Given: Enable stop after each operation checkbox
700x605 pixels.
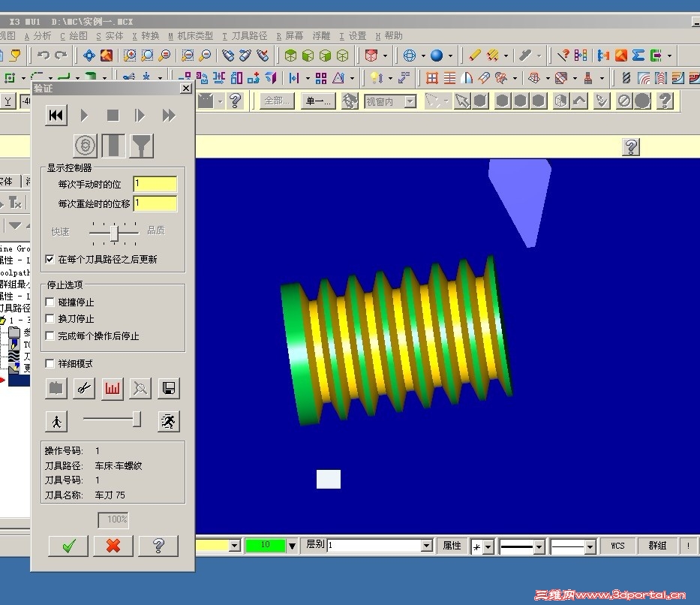Looking at the screenshot, I should [50, 336].
